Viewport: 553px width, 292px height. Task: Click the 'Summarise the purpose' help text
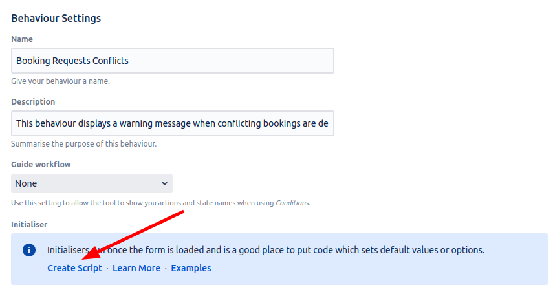pyautogui.click(x=83, y=143)
